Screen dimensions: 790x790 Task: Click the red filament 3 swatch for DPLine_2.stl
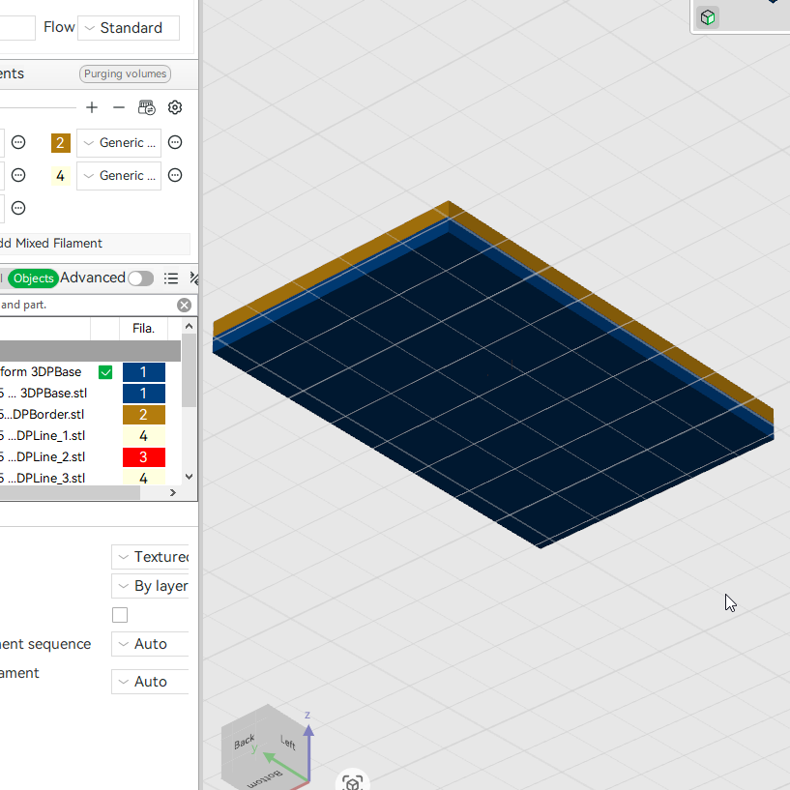143,457
